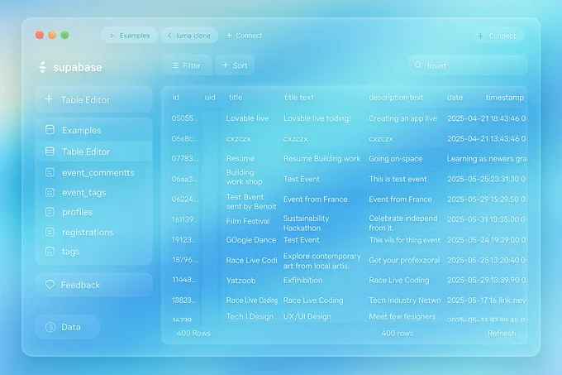562x375 pixels.
Task: Click the This is test event cell
Action: coord(398,179)
